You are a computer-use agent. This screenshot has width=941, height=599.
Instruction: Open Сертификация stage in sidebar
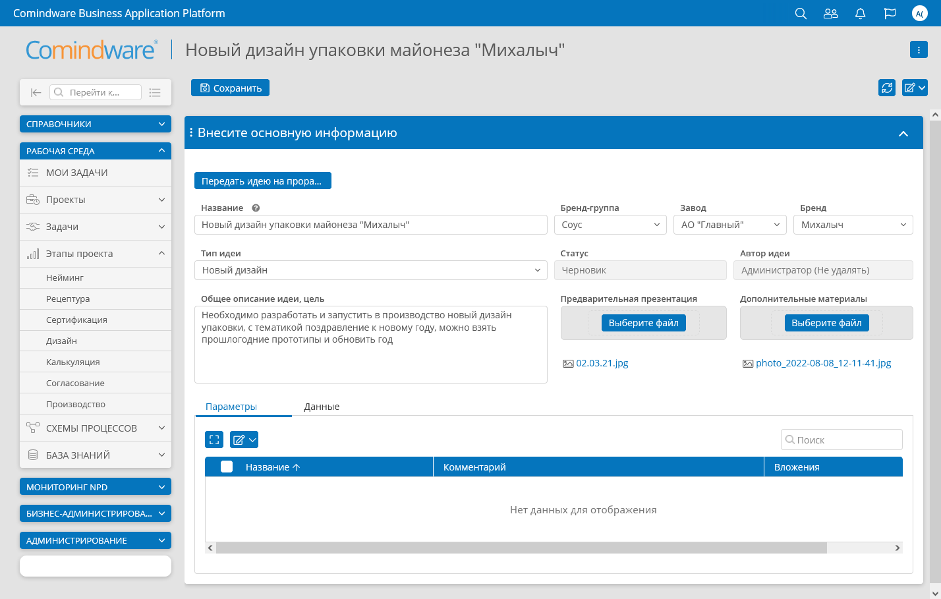[96, 320]
